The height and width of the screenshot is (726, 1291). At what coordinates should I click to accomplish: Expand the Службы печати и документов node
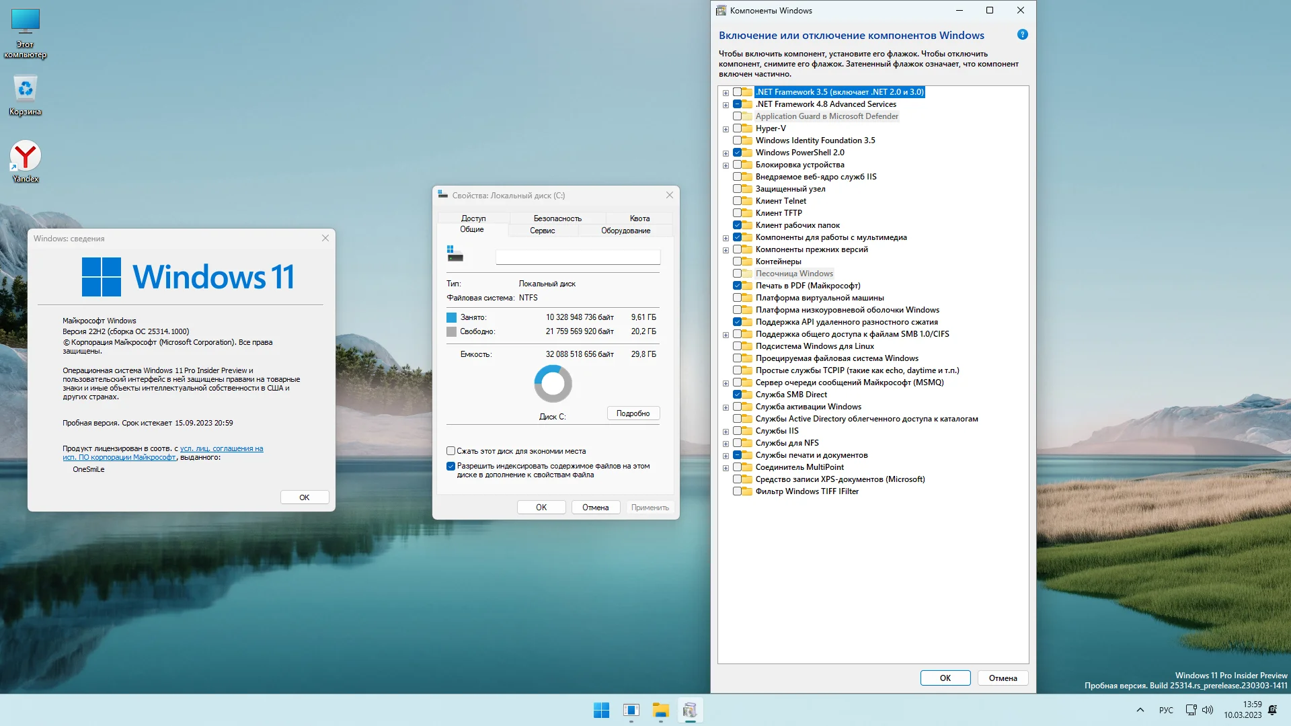click(726, 456)
